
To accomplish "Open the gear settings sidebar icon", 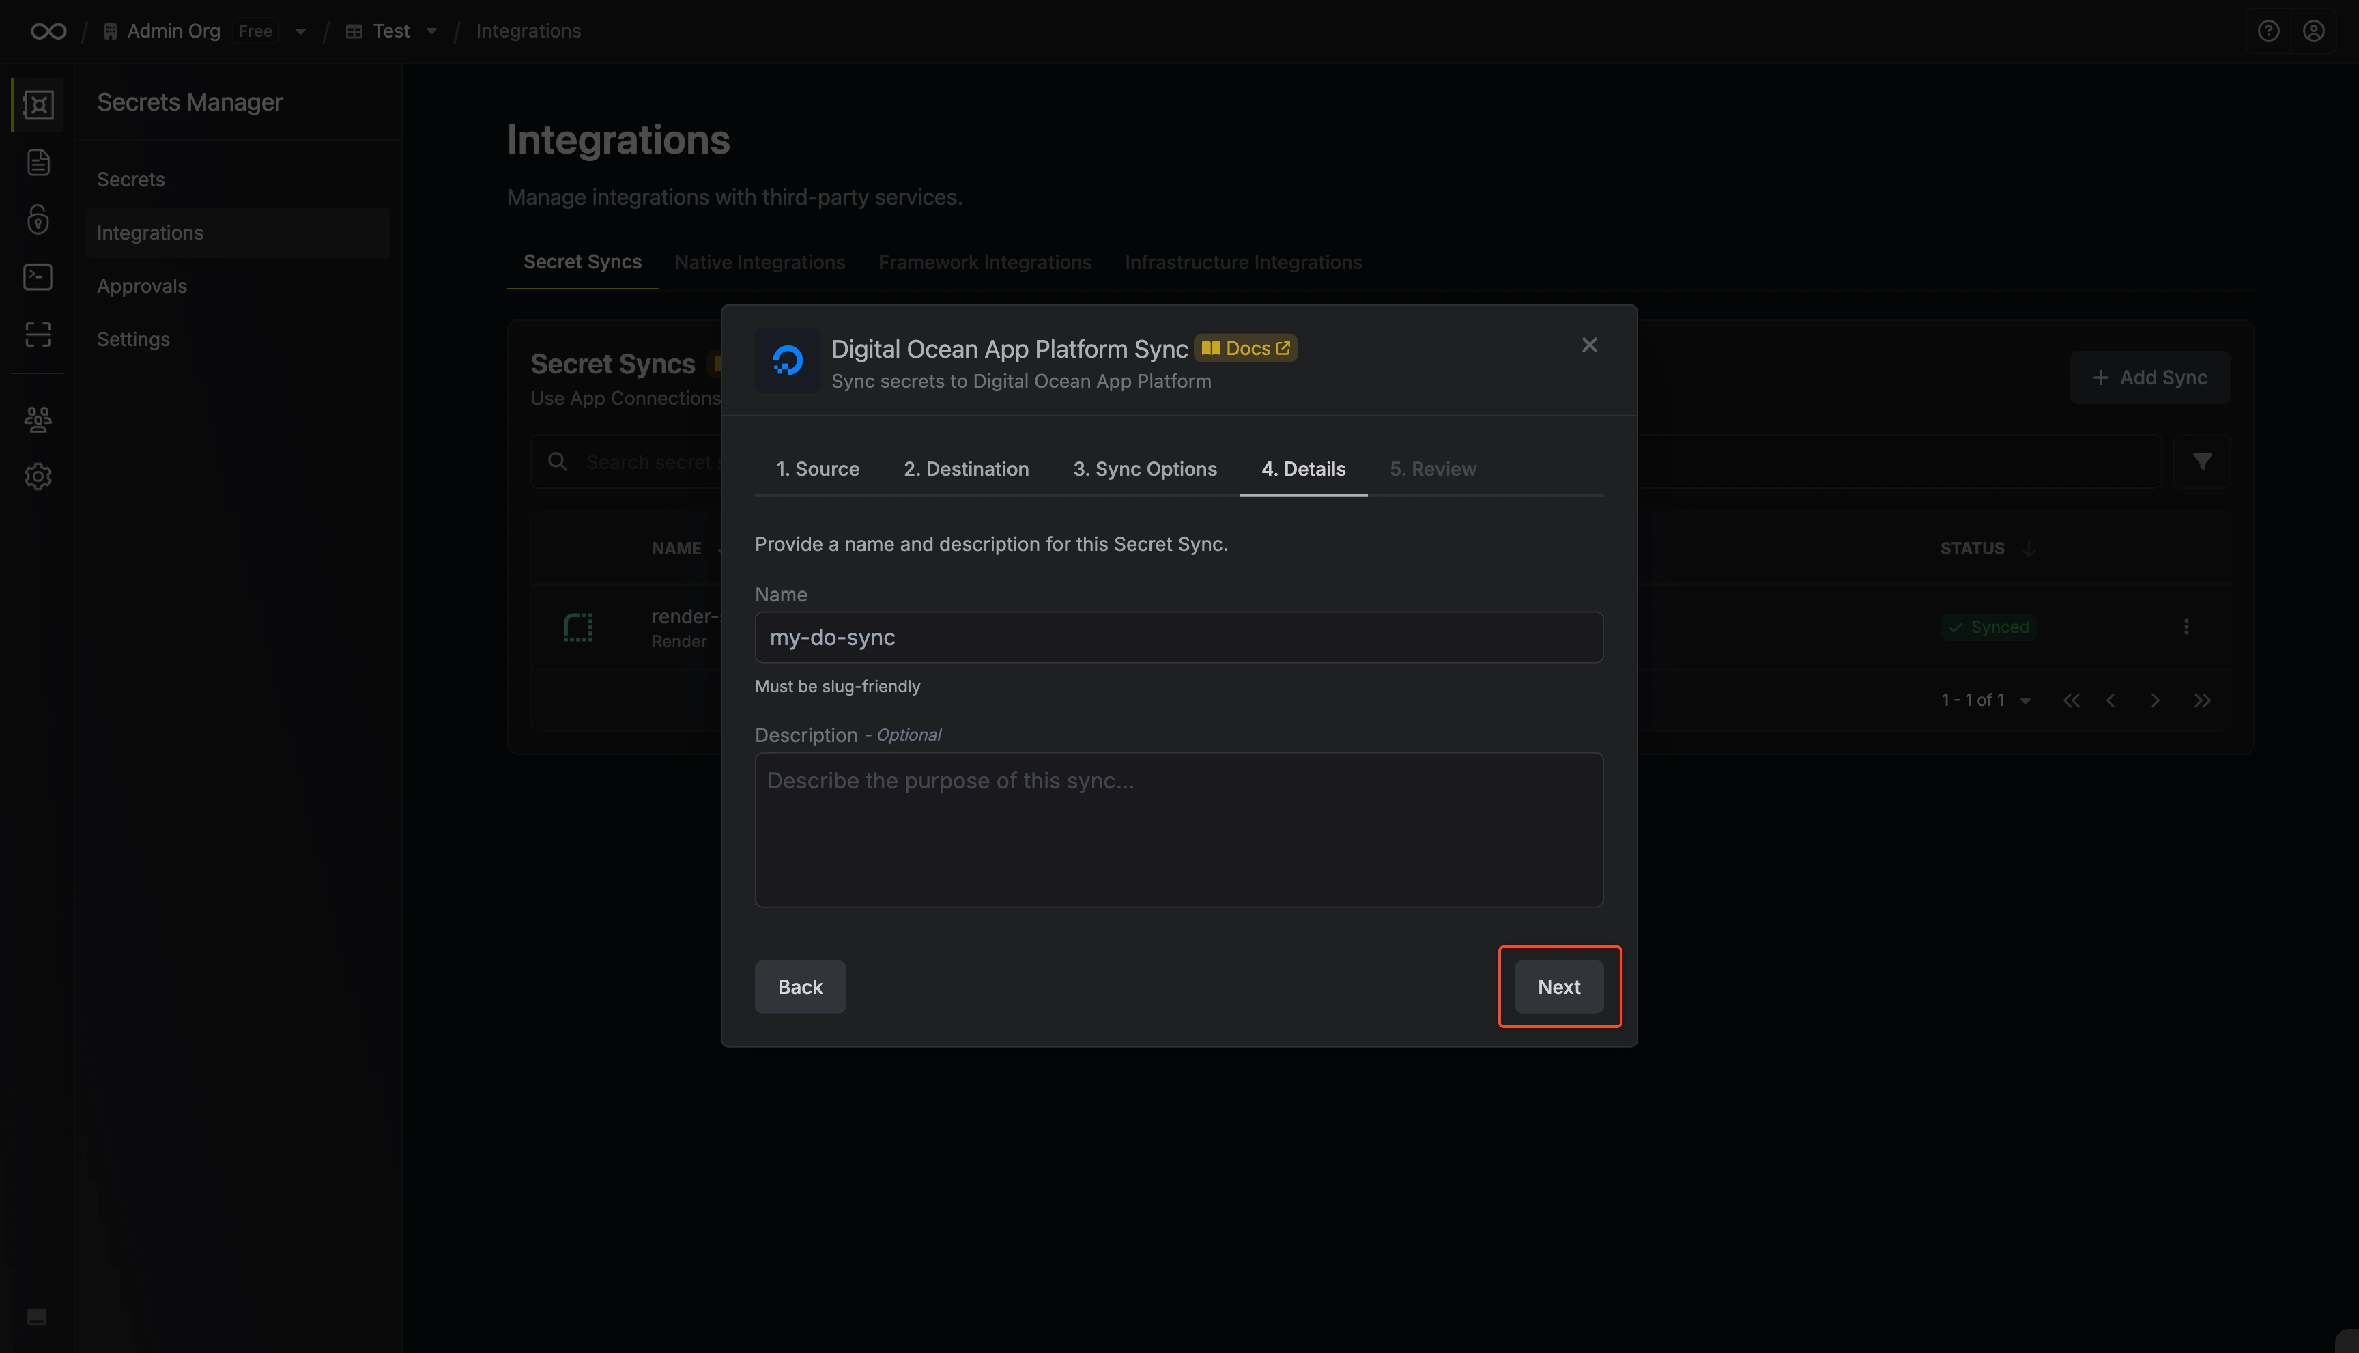I will tap(38, 476).
